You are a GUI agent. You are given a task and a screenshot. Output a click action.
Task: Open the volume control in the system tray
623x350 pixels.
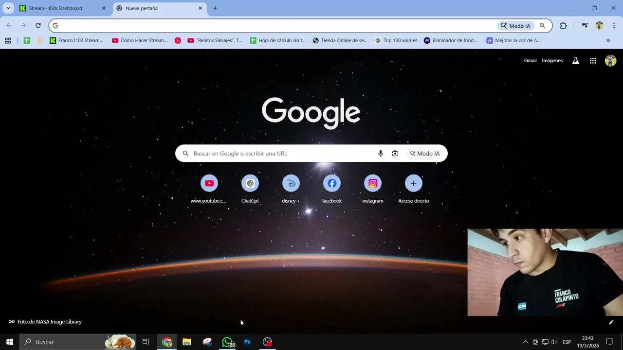554,342
